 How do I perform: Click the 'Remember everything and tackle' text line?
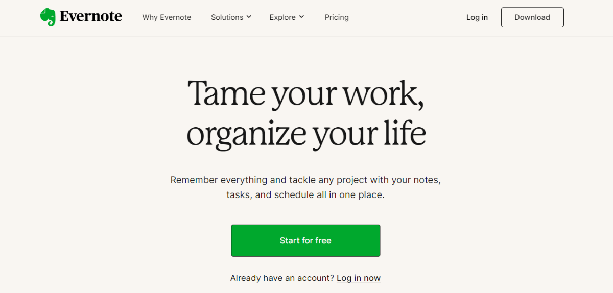[x=305, y=180]
